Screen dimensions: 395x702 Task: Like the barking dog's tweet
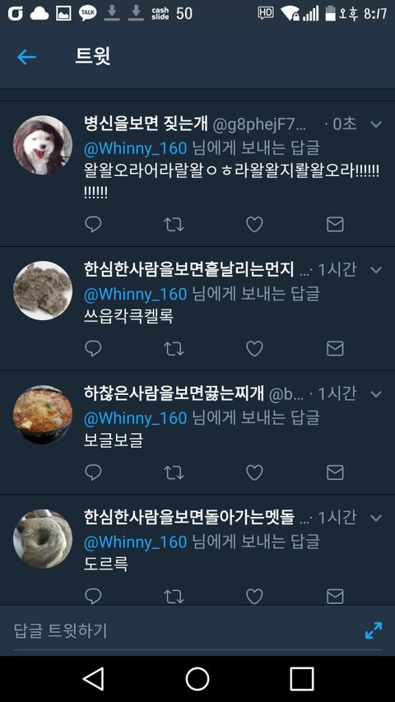point(254,225)
